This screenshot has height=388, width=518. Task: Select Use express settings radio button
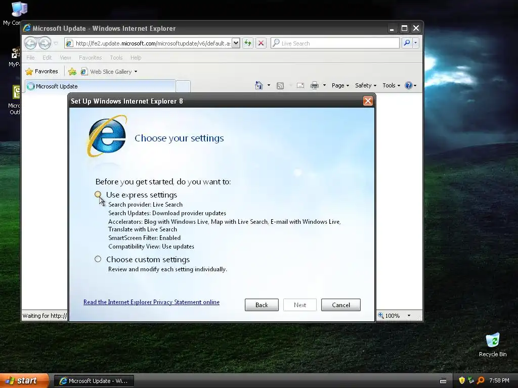[x=98, y=195]
